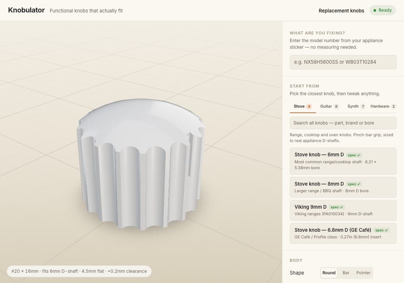Viewport: 404px width, 283px height.
Task: Select the Stove knob — 6mm D preset
Action: 343,161
